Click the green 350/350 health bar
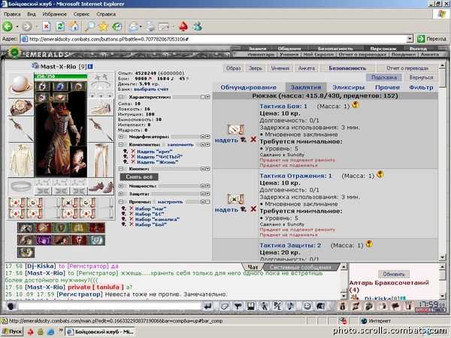The height and width of the screenshot is (338, 451). click(x=61, y=77)
